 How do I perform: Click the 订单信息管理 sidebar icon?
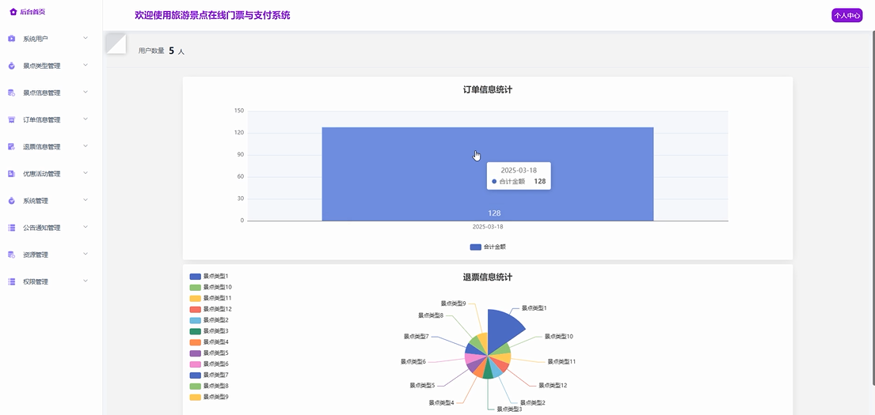coord(12,120)
